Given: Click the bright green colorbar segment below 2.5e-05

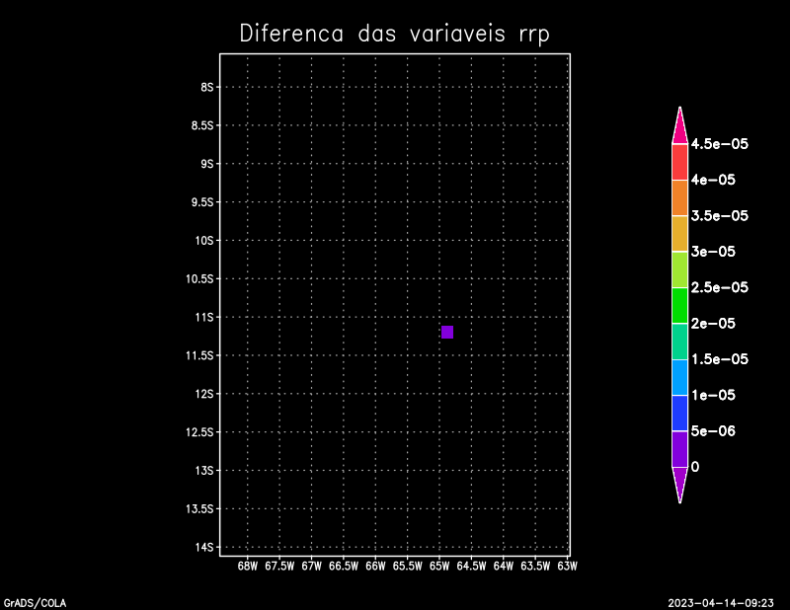Looking at the screenshot, I should 679,306.
